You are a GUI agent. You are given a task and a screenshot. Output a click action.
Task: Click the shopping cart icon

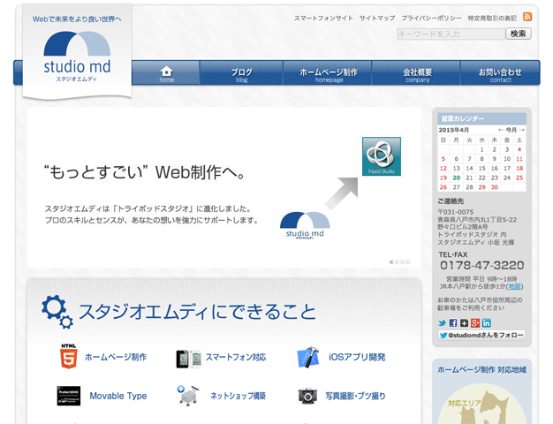point(188,396)
